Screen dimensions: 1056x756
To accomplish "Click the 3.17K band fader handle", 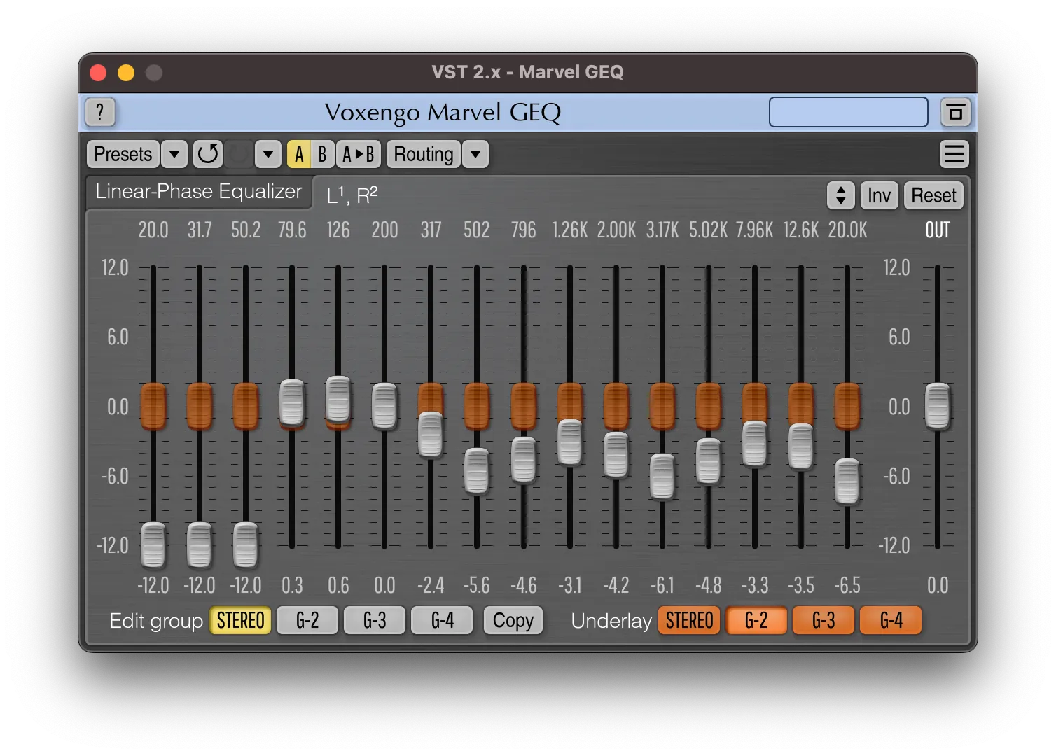I will 662,477.
